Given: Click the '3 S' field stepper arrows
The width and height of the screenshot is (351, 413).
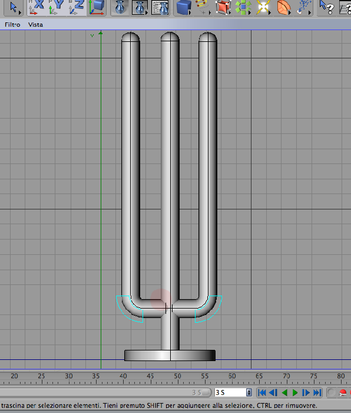Looking at the screenshot, I should (249, 392).
